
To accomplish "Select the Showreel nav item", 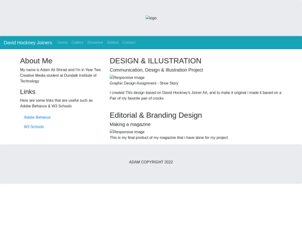I will [95, 42].
